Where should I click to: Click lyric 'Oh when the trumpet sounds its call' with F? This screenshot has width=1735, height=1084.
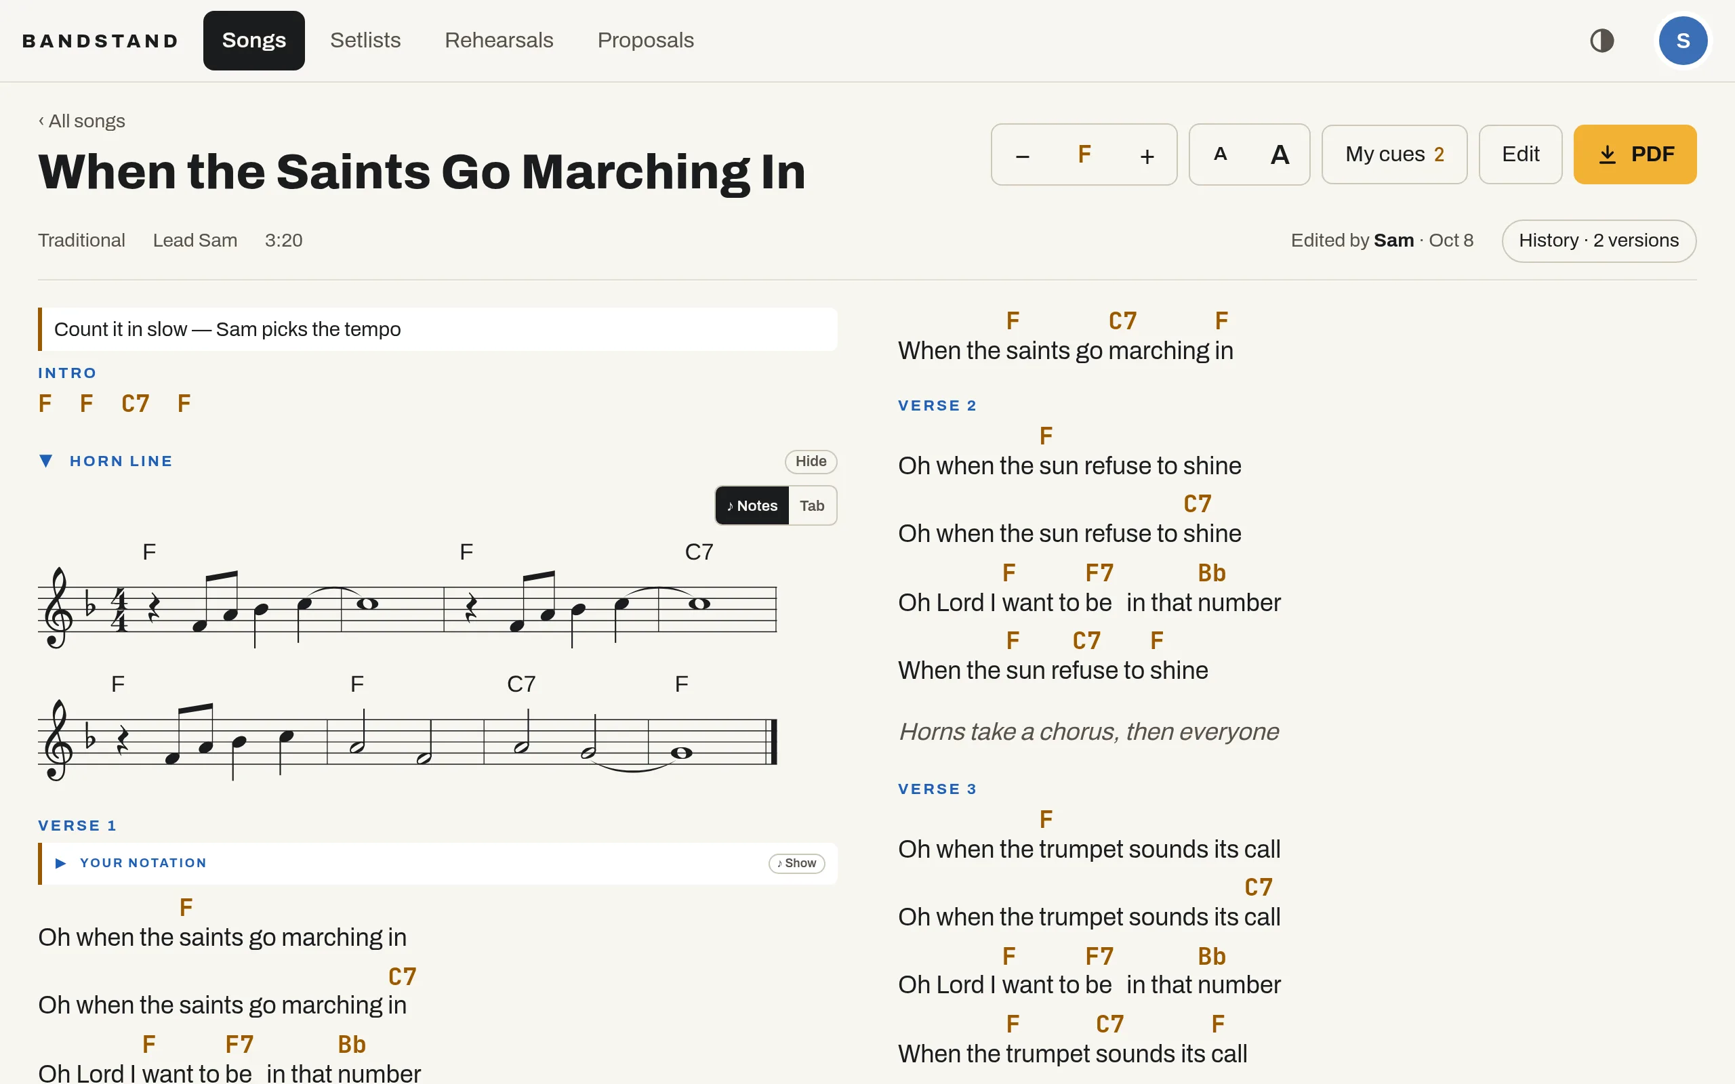[1088, 849]
